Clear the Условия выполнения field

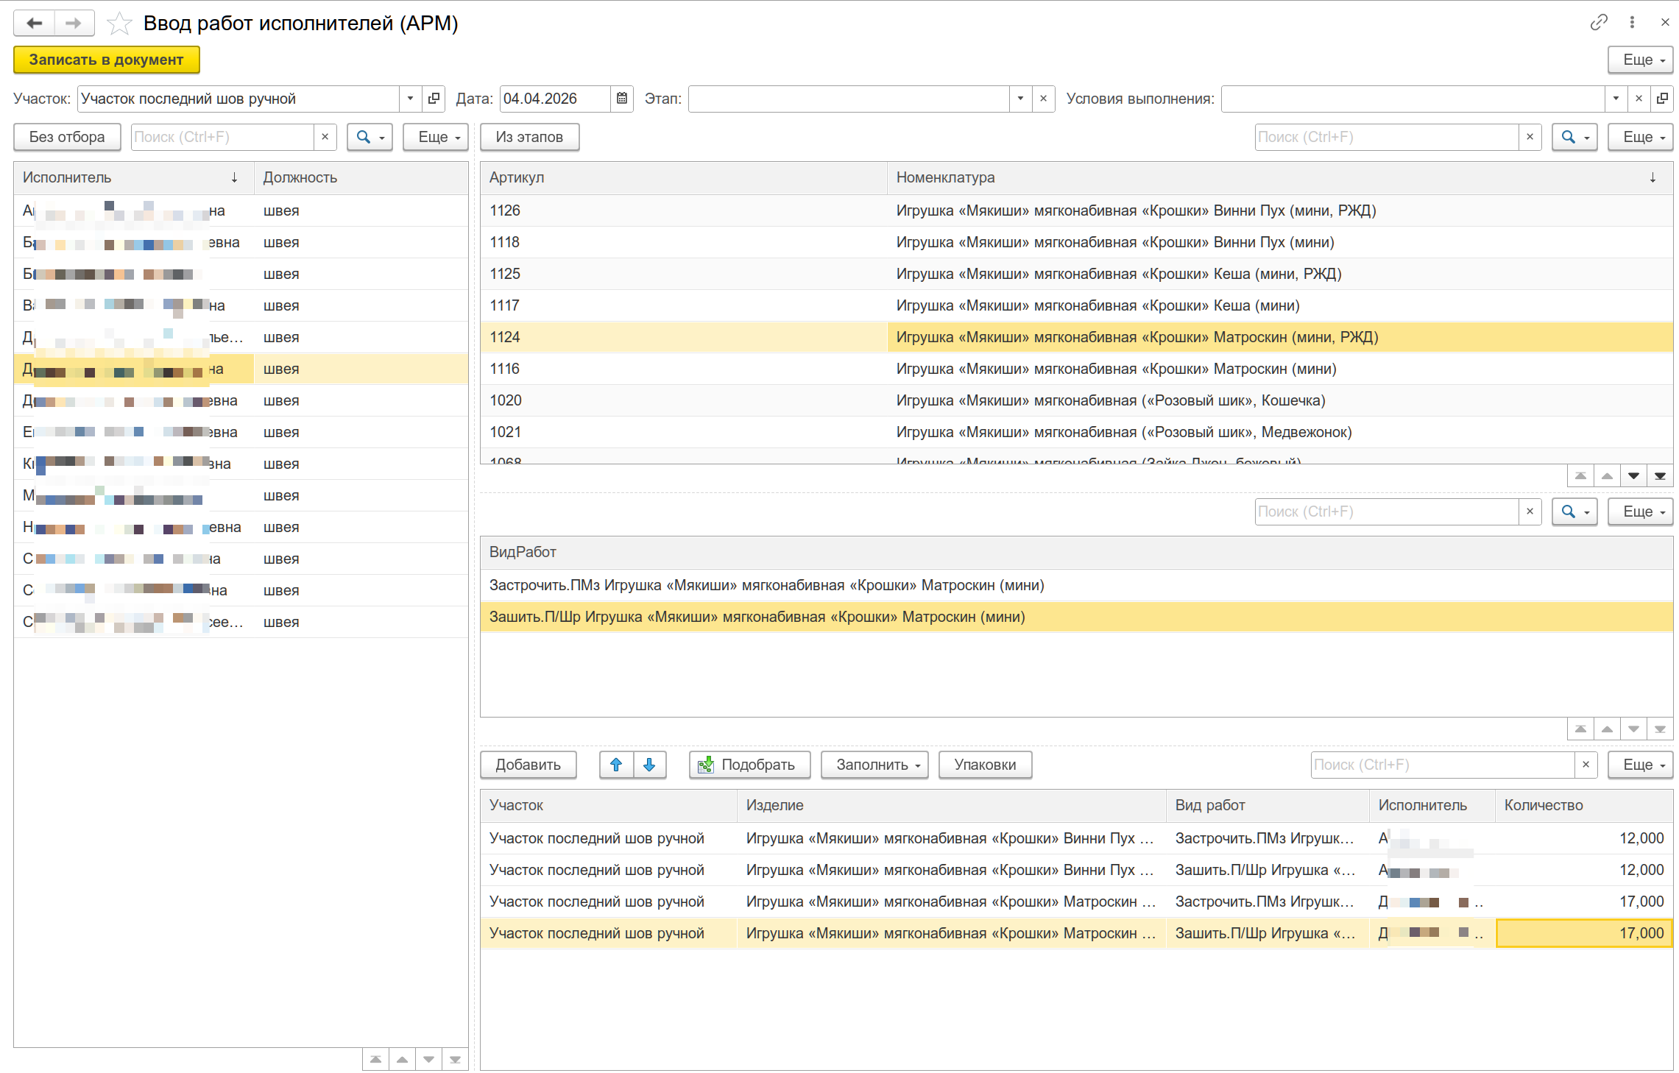[x=1639, y=99]
